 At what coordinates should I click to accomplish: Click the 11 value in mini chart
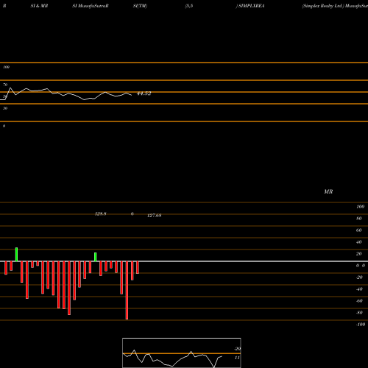[x=237, y=358]
